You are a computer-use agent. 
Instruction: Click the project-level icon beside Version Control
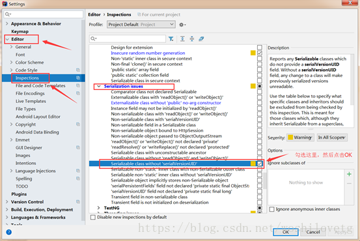click(x=78, y=202)
